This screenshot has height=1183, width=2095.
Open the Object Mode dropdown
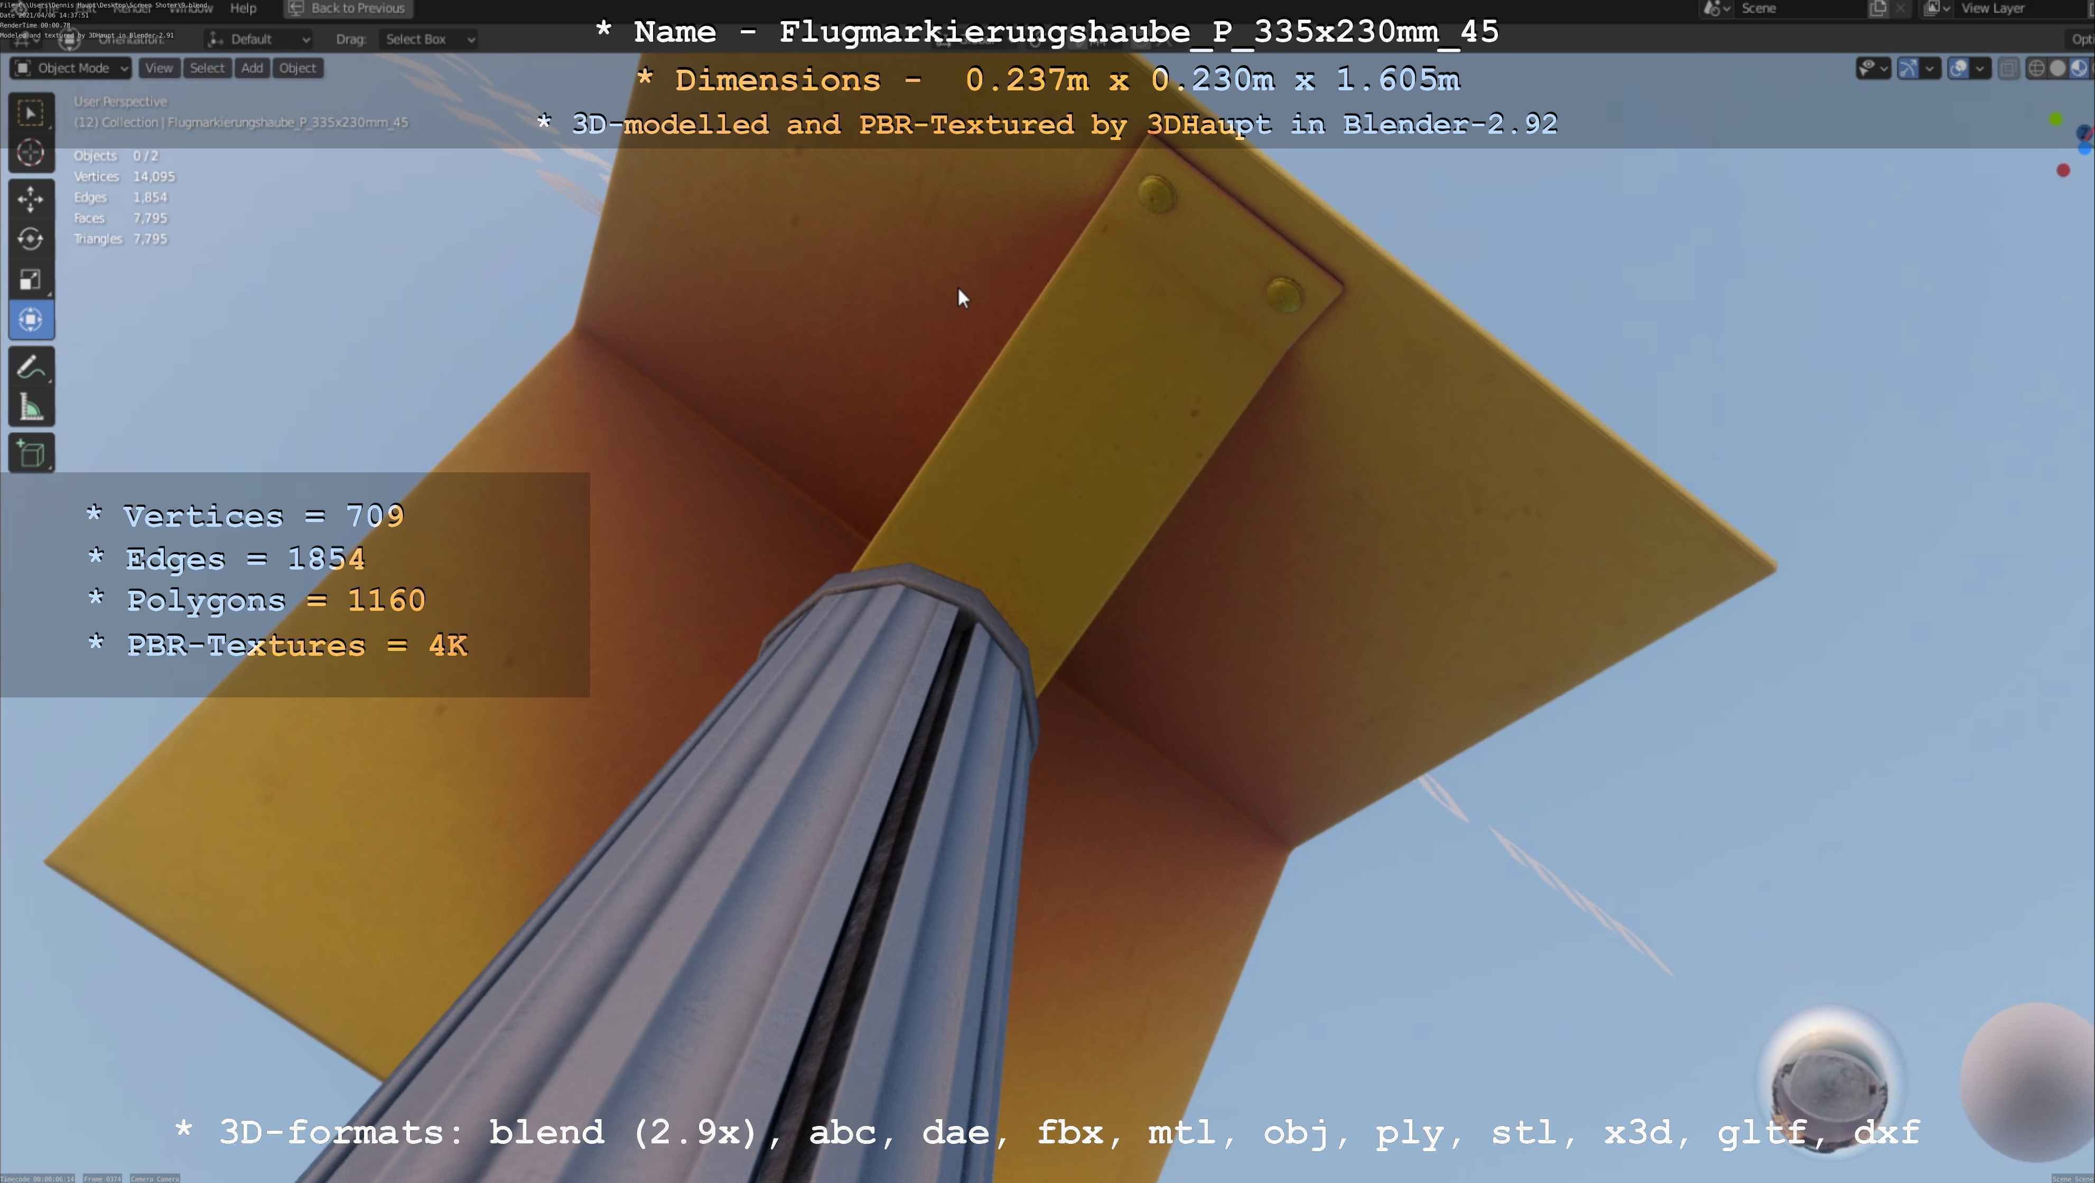(71, 68)
